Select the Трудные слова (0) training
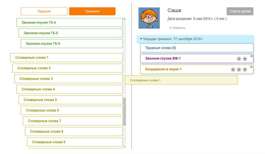 [196, 48]
